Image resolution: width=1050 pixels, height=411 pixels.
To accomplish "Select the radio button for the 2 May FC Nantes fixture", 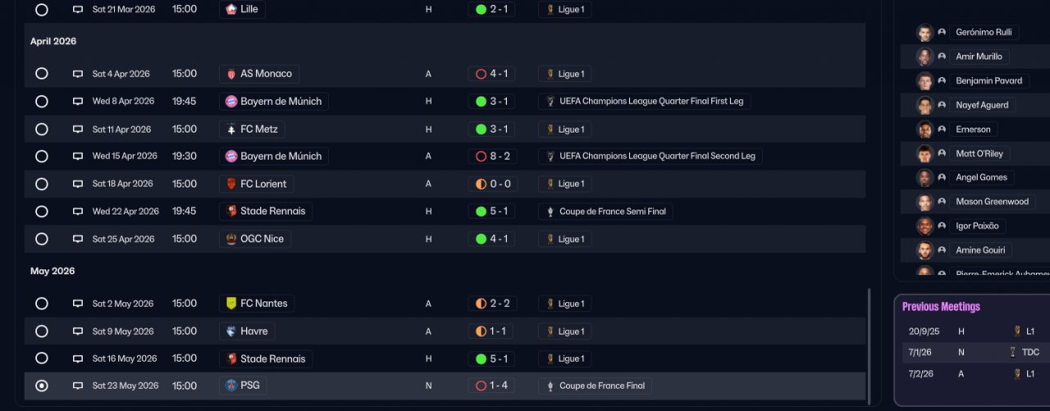I will (x=42, y=304).
